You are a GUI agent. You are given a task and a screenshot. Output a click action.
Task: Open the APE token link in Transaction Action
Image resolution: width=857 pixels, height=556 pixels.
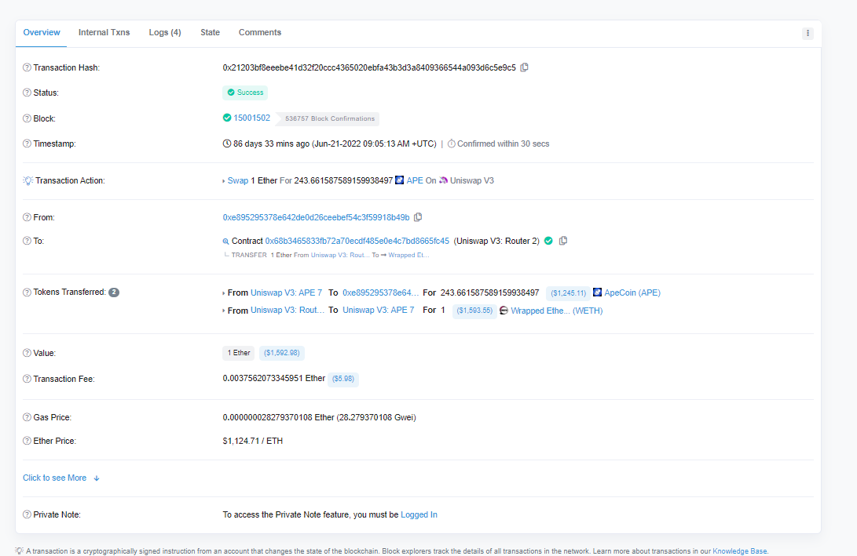[415, 180]
